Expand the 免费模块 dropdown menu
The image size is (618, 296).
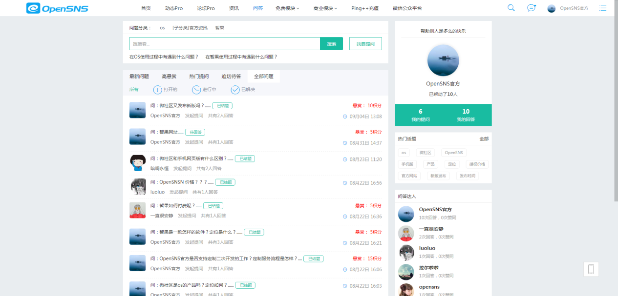(x=287, y=8)
